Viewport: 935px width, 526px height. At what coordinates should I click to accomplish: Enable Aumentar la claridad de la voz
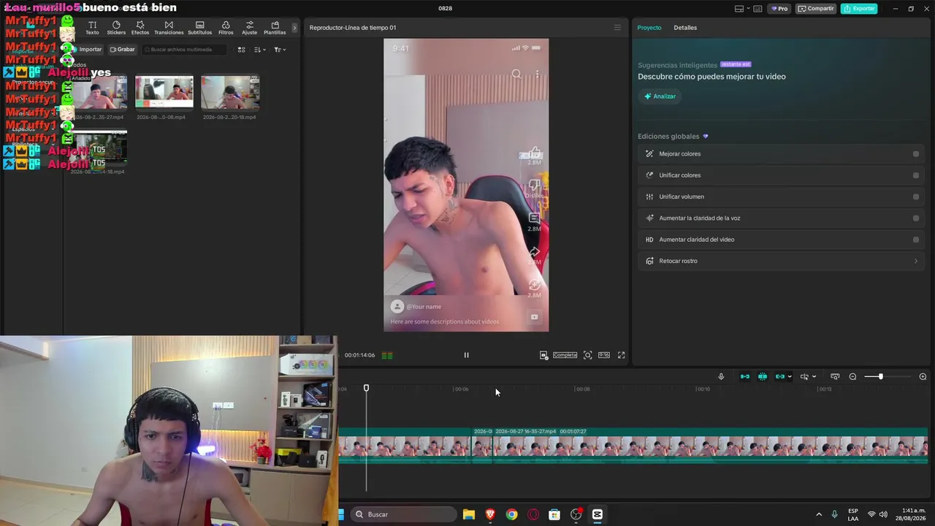(916, 218)
